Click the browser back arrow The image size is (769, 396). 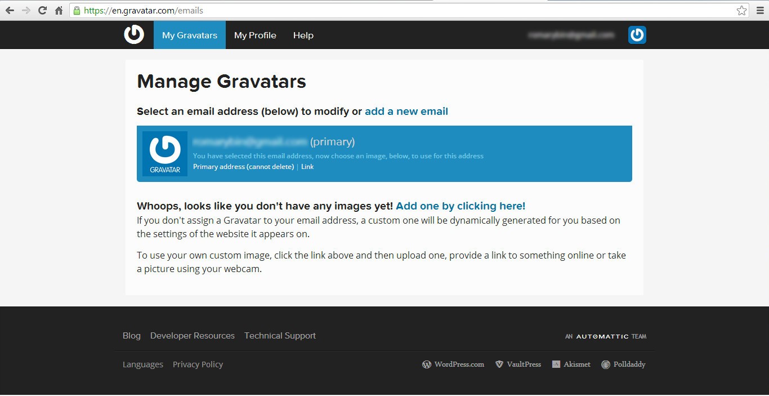[x=10, y=10]
